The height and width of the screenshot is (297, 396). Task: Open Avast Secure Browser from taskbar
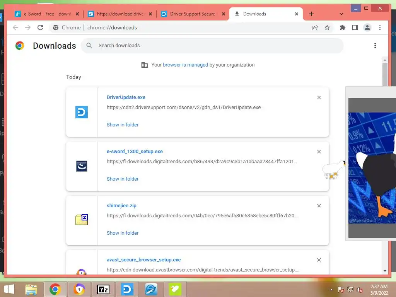pyautogui.click(x=79, y=289)
